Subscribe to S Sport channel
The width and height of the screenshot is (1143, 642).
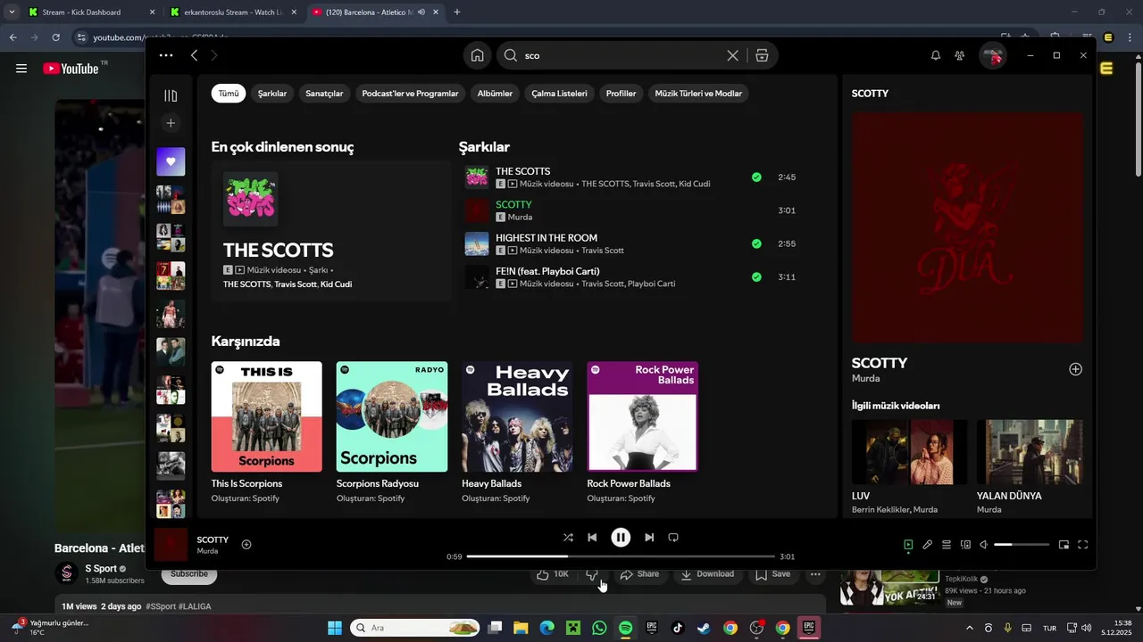tap(189, 574)
